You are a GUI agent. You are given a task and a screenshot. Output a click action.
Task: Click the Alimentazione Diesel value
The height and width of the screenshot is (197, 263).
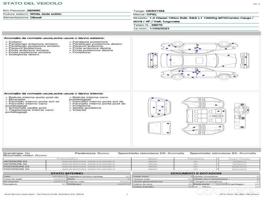36,17
